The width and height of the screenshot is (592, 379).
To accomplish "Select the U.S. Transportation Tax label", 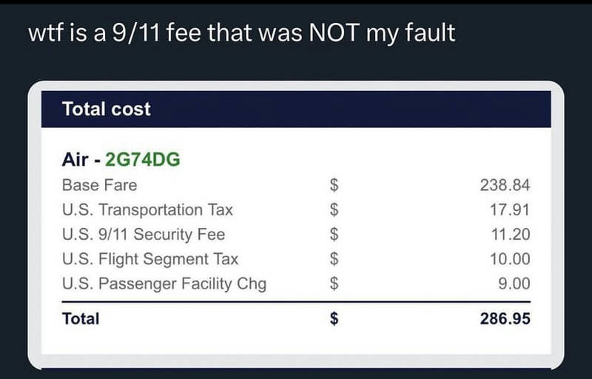I will pos(147,210).
